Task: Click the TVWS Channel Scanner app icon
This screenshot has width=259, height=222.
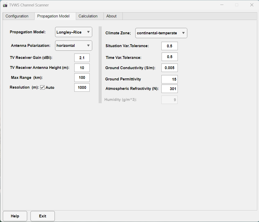Action: click(5, 5)
